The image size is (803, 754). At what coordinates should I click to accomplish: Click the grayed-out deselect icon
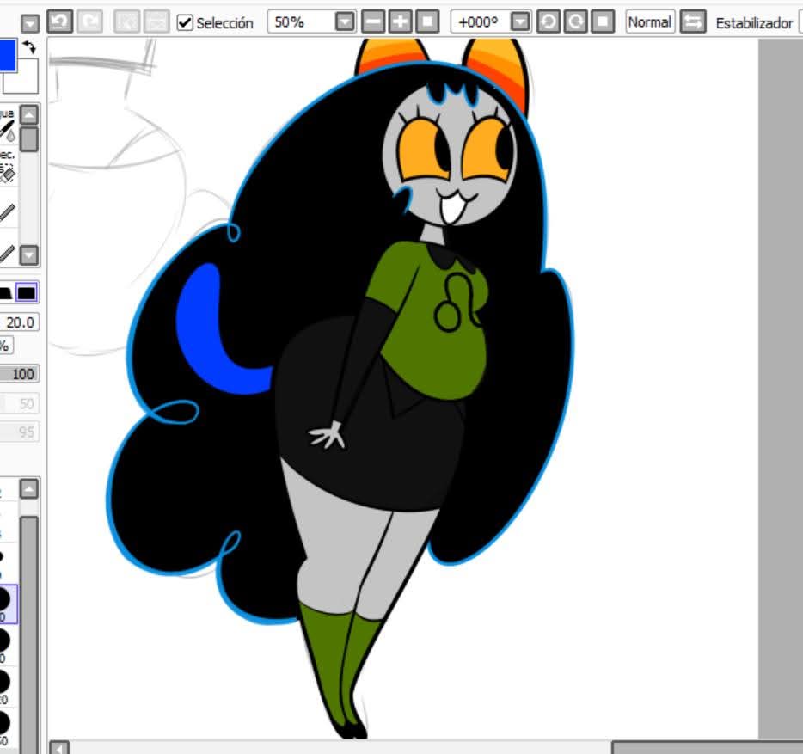coord(126,22)
